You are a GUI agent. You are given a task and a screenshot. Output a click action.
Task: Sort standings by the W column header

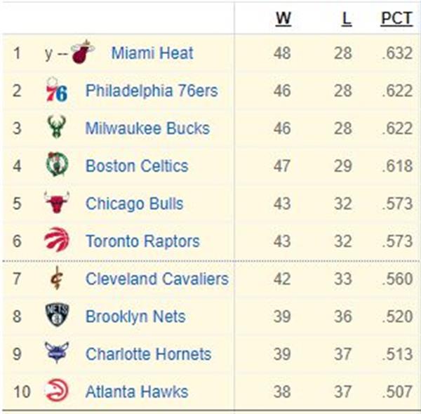coord(283,18)
